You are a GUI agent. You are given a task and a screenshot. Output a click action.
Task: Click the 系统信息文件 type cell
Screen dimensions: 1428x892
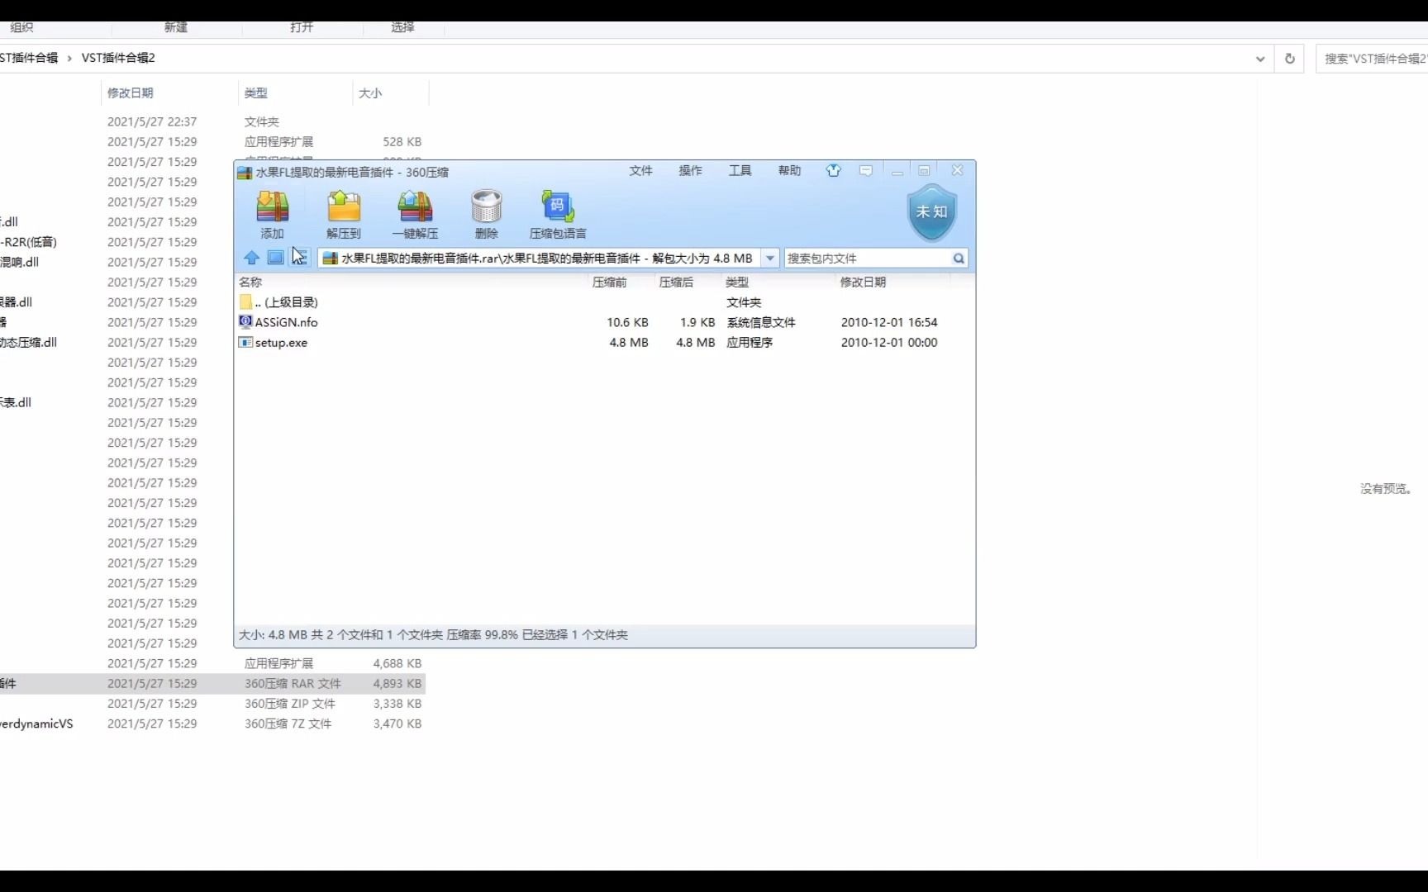pyautogui.click(x=761, y=322)
